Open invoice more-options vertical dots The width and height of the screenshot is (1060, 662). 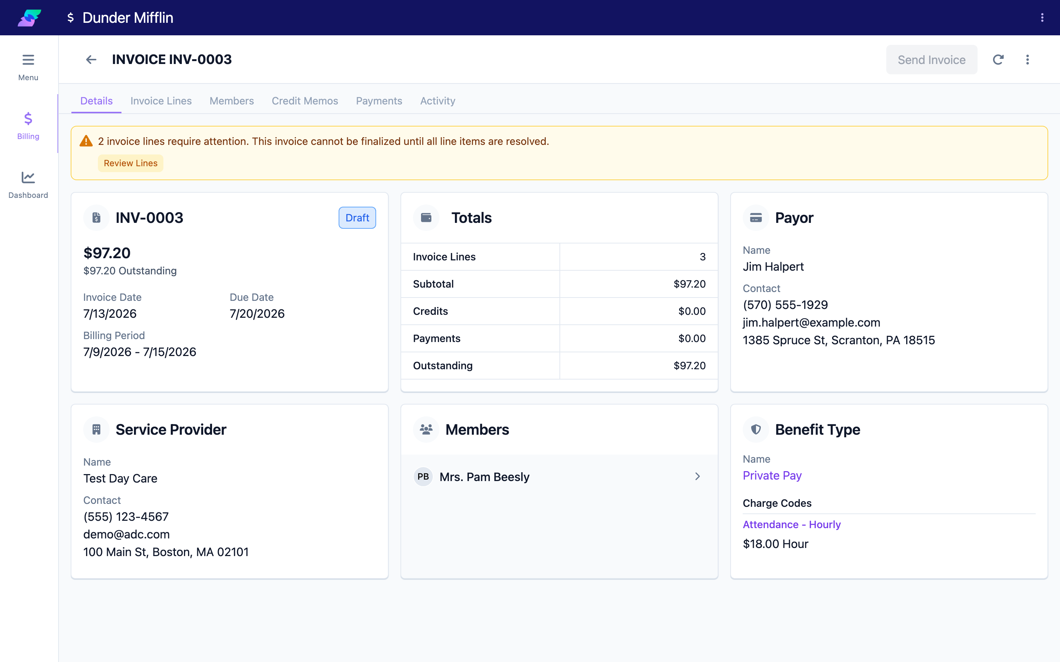[x=1028, y=60]
